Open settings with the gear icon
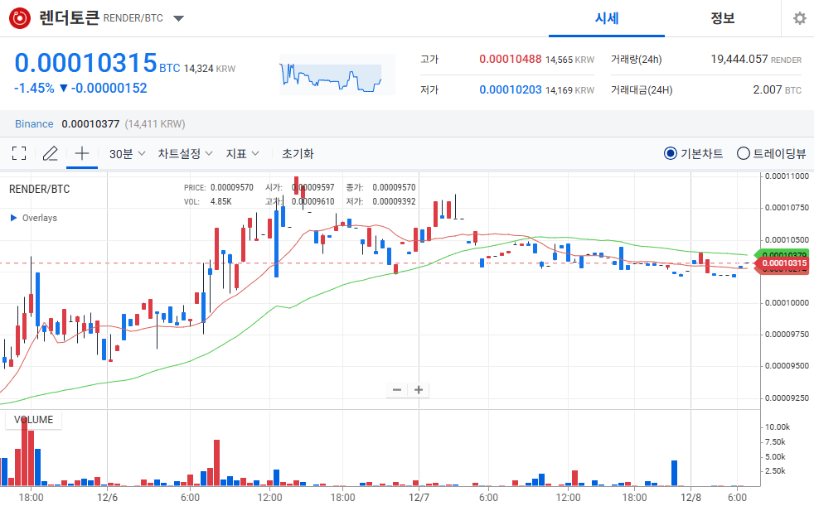814x506 pixels. 799,19
